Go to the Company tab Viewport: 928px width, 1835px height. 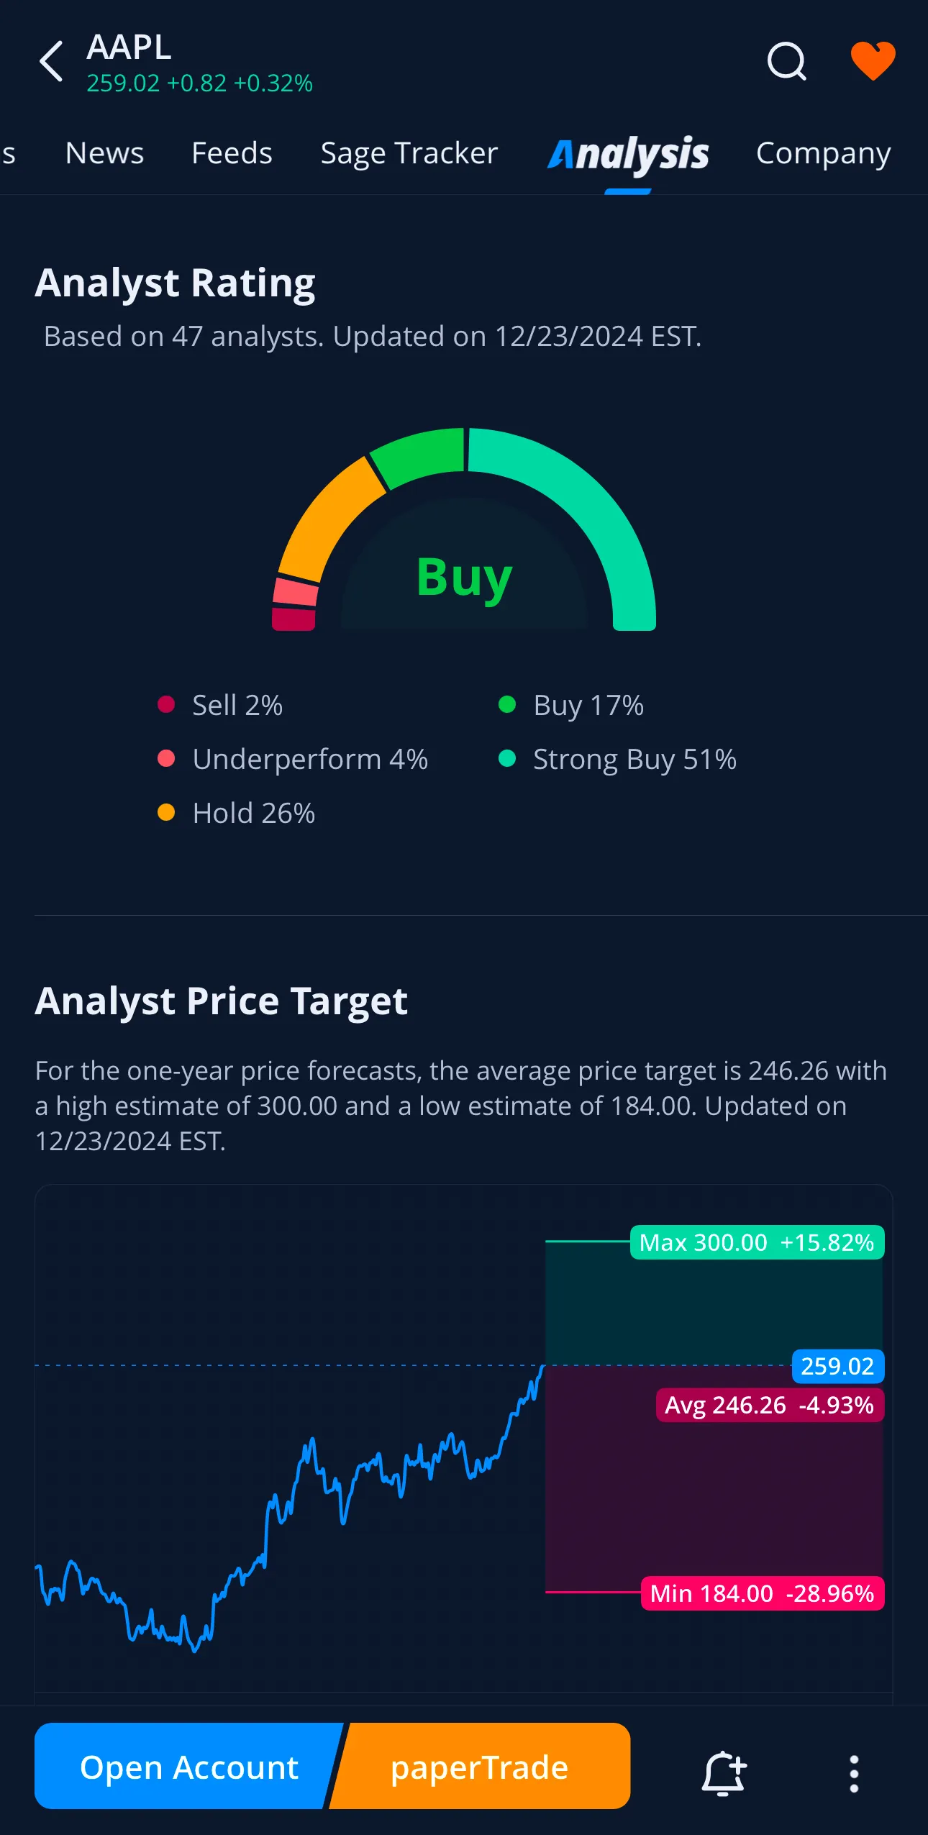pyautogui.click(x=823, y=153)
